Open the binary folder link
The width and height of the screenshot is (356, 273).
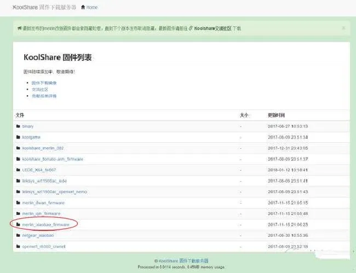point(28,126)
